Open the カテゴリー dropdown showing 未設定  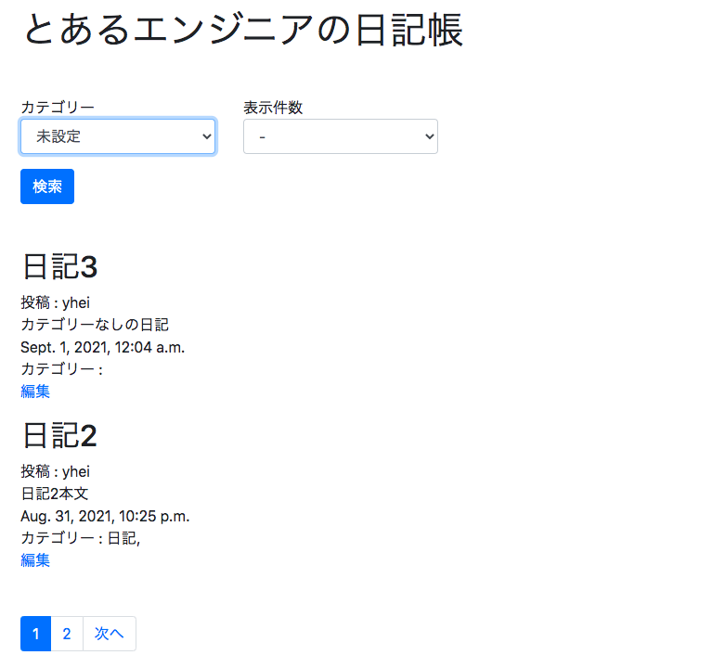point(118,136)
